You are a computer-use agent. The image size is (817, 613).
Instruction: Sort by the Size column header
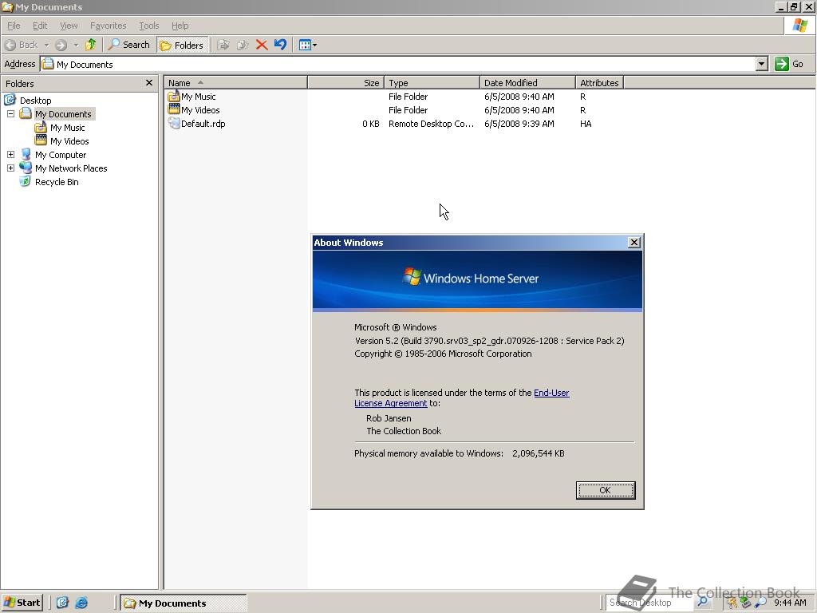click(346, 83)
